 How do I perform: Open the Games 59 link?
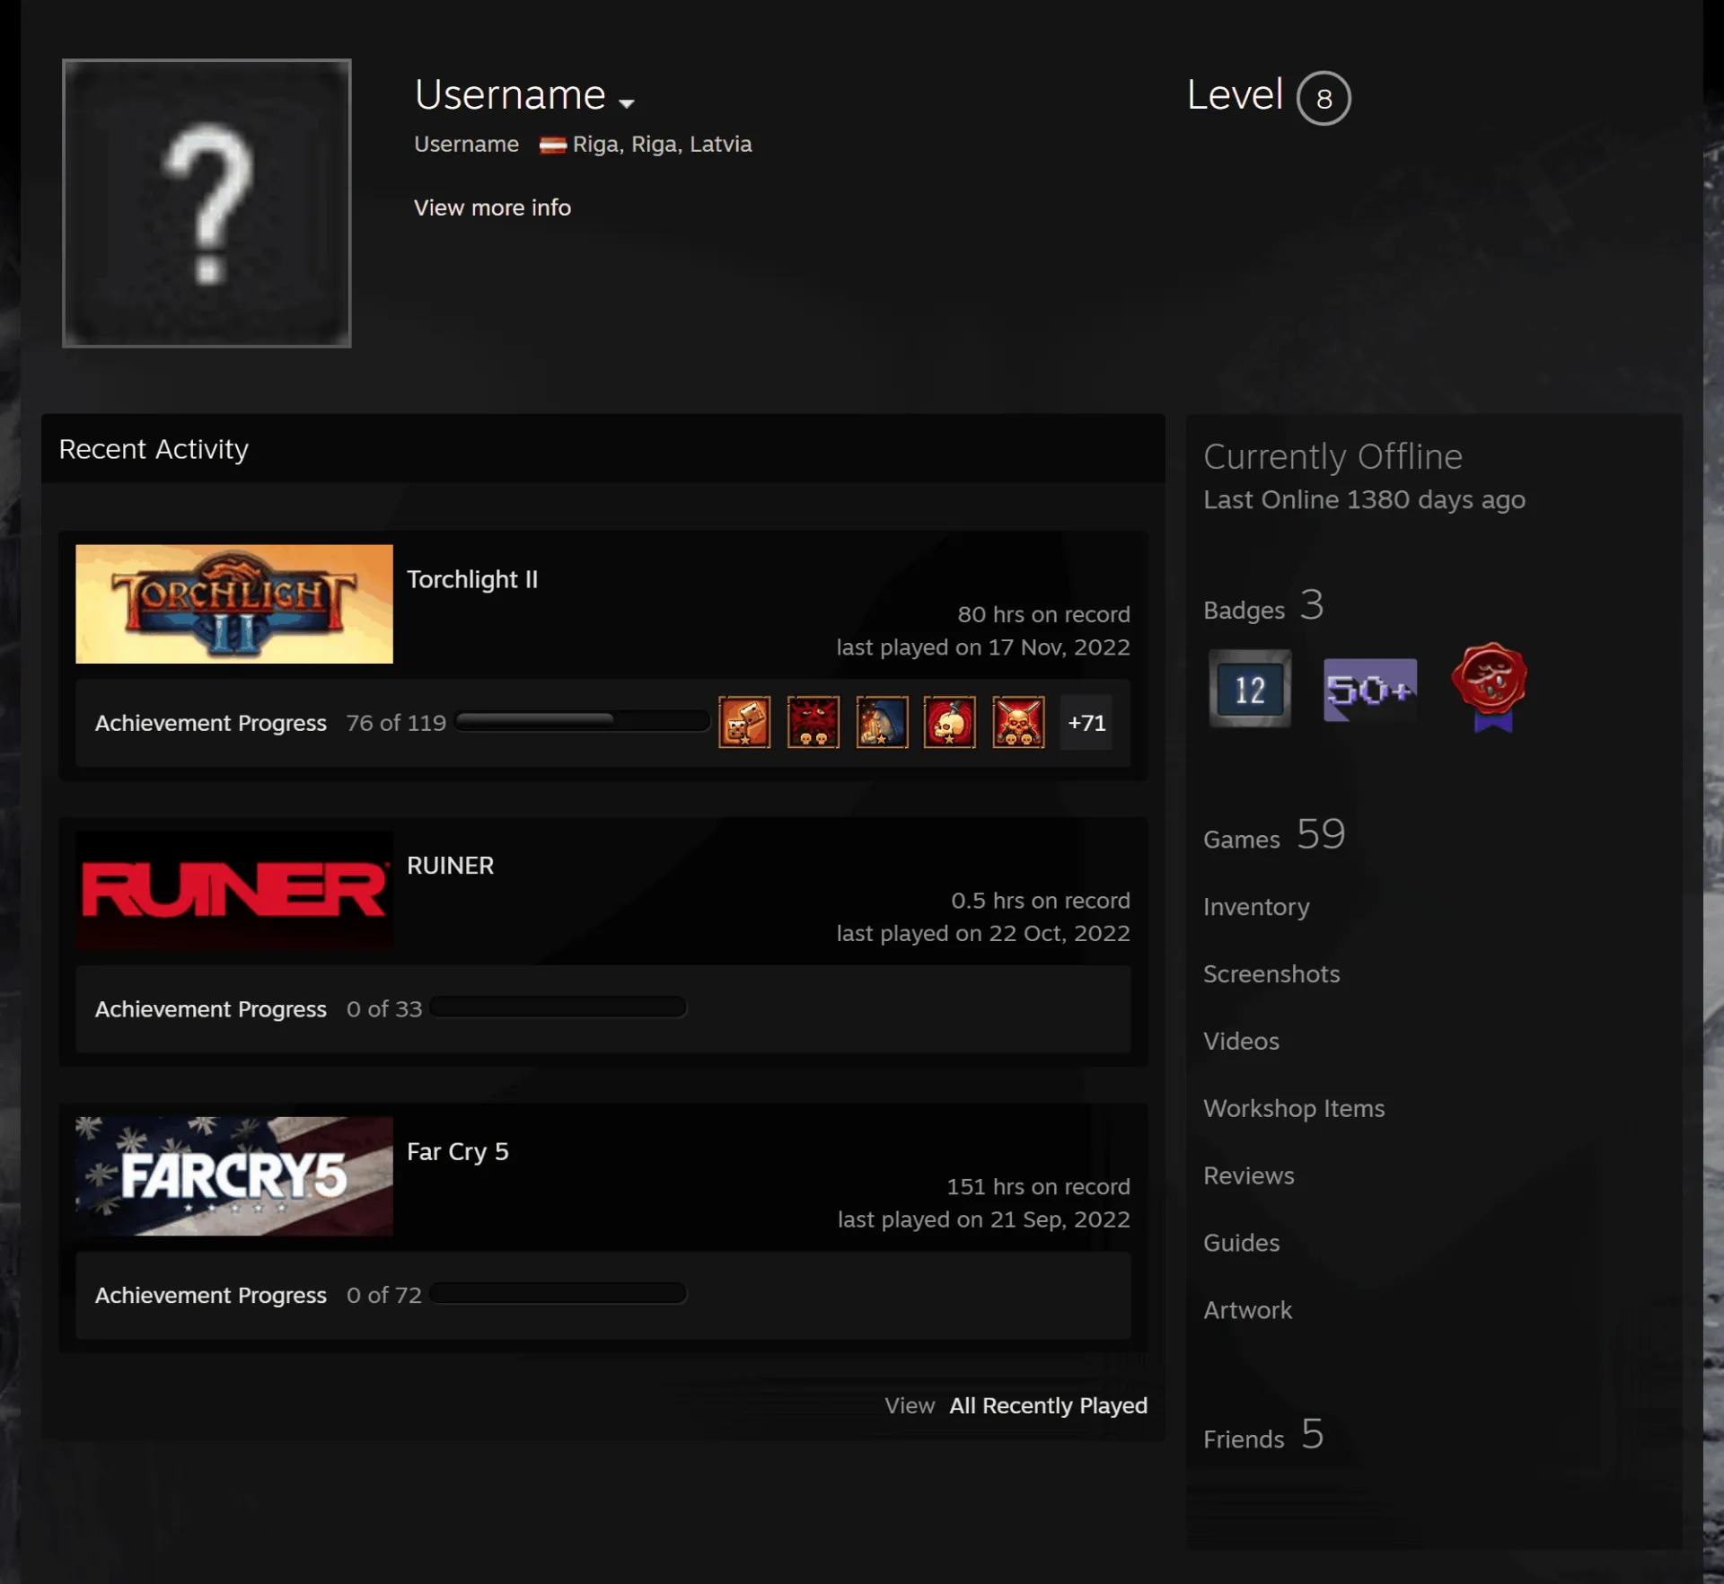tap(1274, 835)
